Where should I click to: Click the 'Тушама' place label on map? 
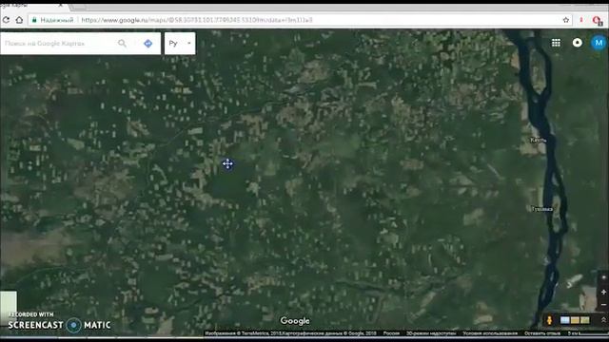point(541,209)
